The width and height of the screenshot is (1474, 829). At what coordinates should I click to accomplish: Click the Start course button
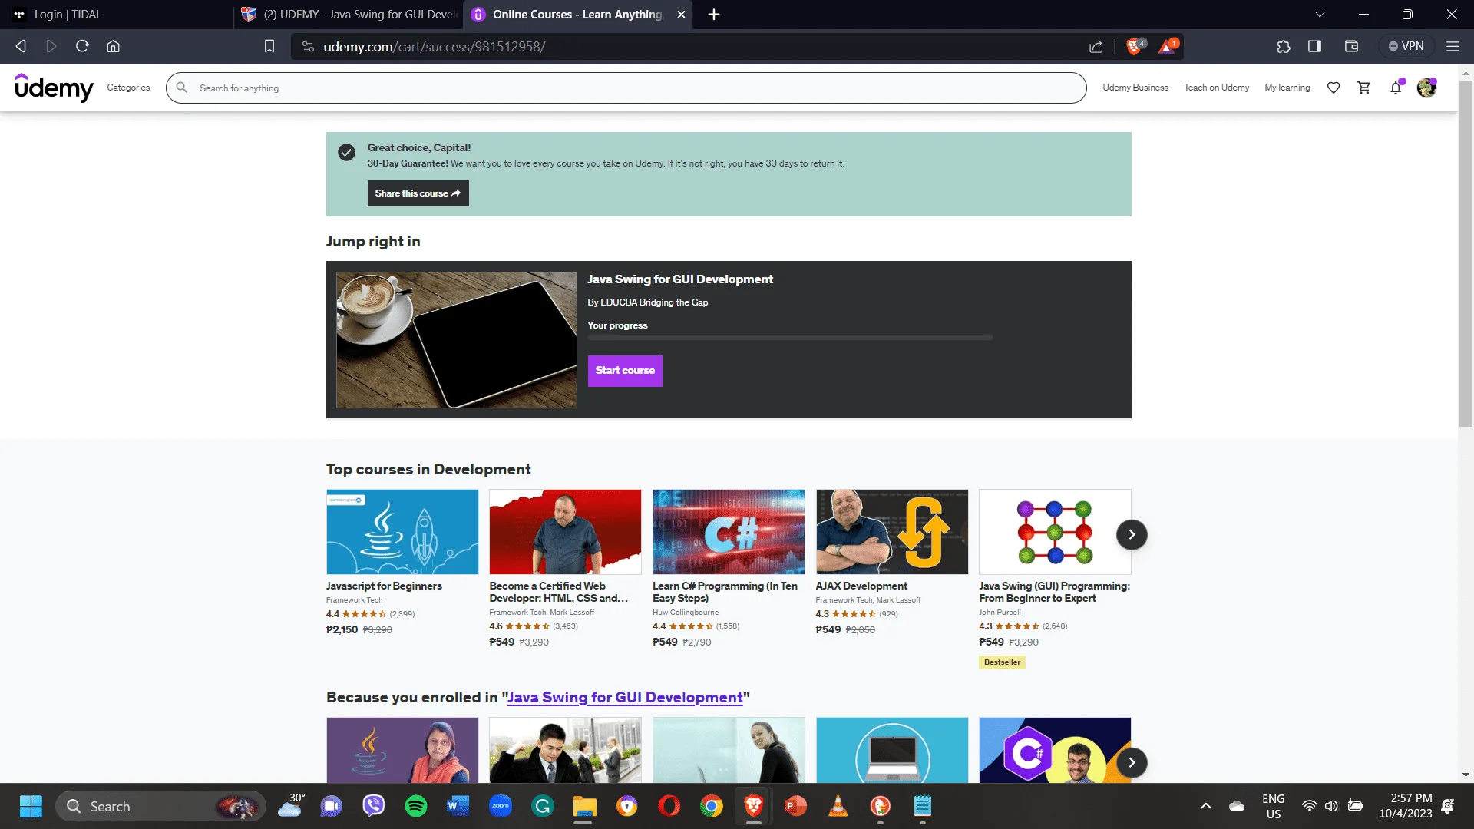[625, 371]
